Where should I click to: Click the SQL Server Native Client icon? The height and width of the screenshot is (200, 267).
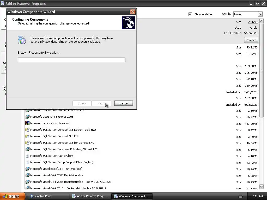(27, 156)
